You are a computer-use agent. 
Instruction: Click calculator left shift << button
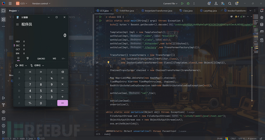tap(30, 72)
